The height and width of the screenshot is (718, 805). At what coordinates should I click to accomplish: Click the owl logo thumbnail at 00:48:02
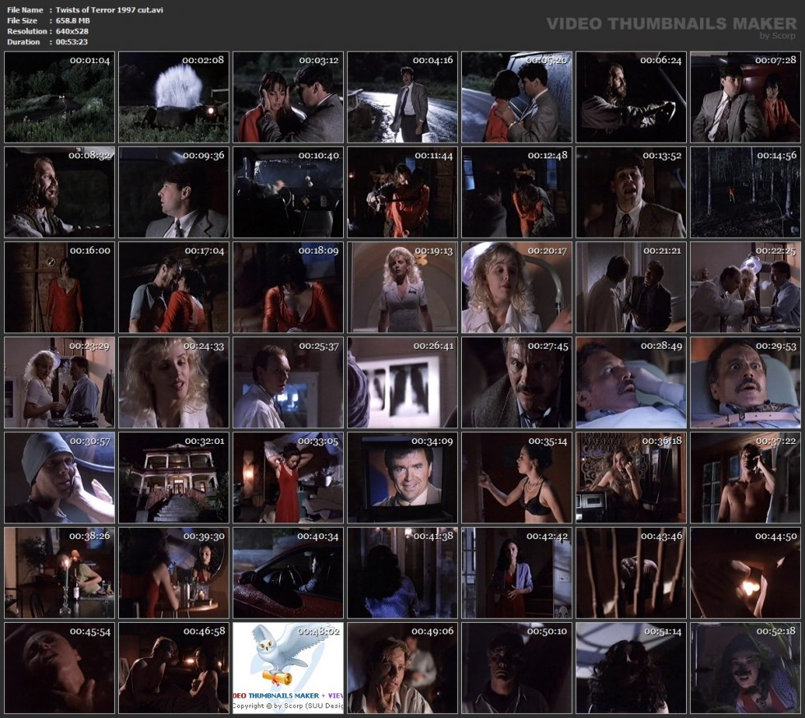pos(287,668)
